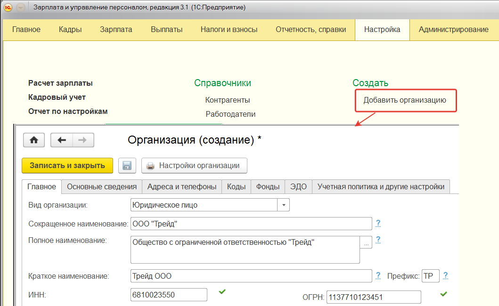The height and width of the screenshot is (306, 499).
Task: Open help for Сокращенное наименование field
Action: coord(378,223)
